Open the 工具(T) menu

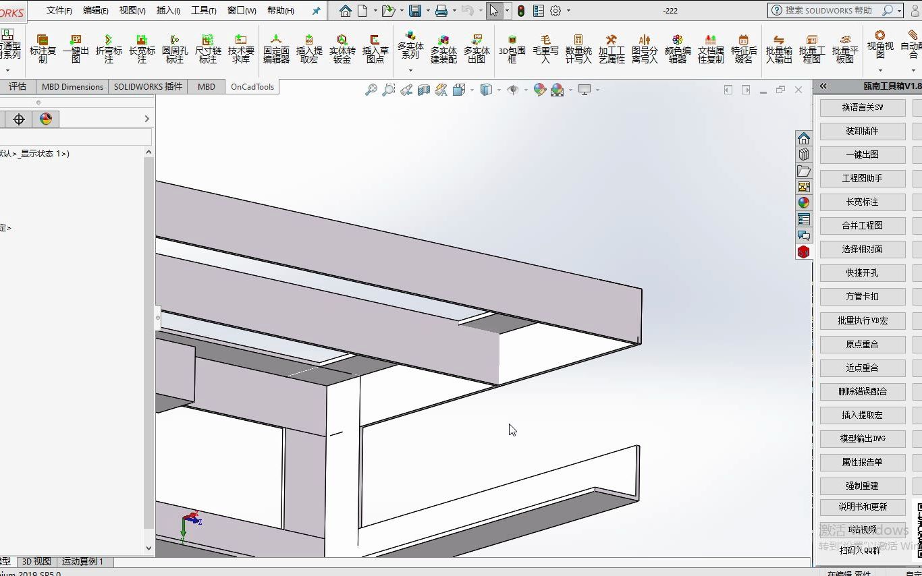[204, 10]
